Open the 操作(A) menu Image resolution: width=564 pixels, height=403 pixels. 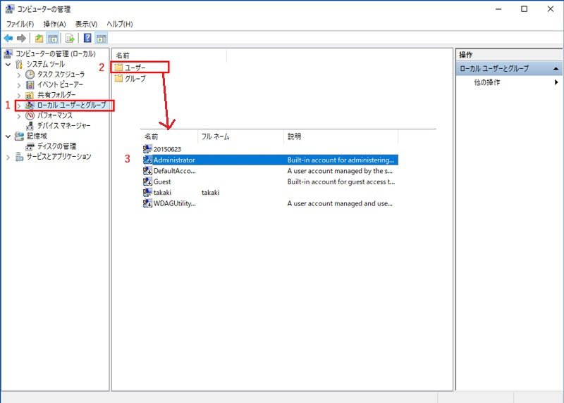tap(54, 24)
